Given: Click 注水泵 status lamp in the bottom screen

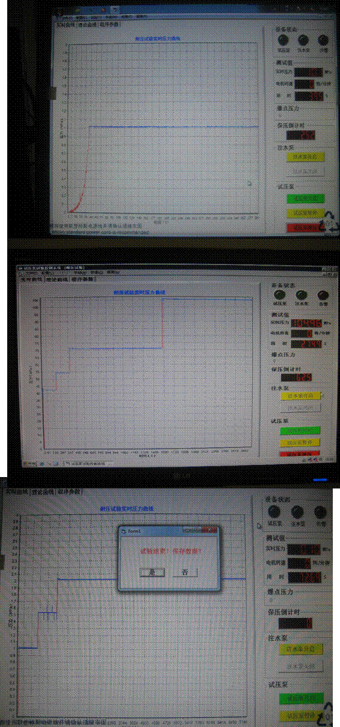Looking at the screenshot, I should [x=297, y=513].
